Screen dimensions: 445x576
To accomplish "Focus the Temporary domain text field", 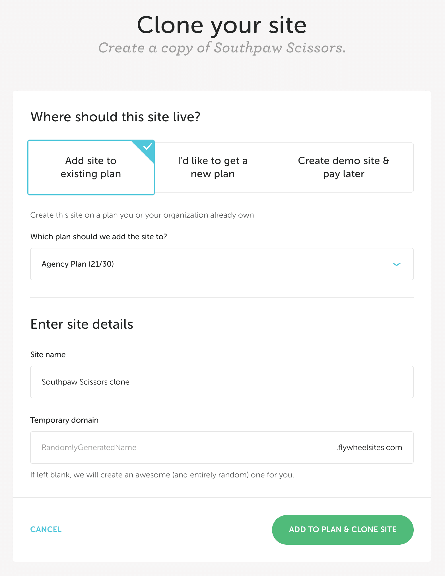I will click(182, 448).
